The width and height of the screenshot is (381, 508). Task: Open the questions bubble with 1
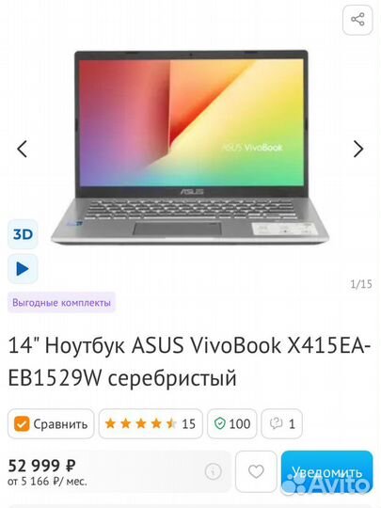point(282,423)
